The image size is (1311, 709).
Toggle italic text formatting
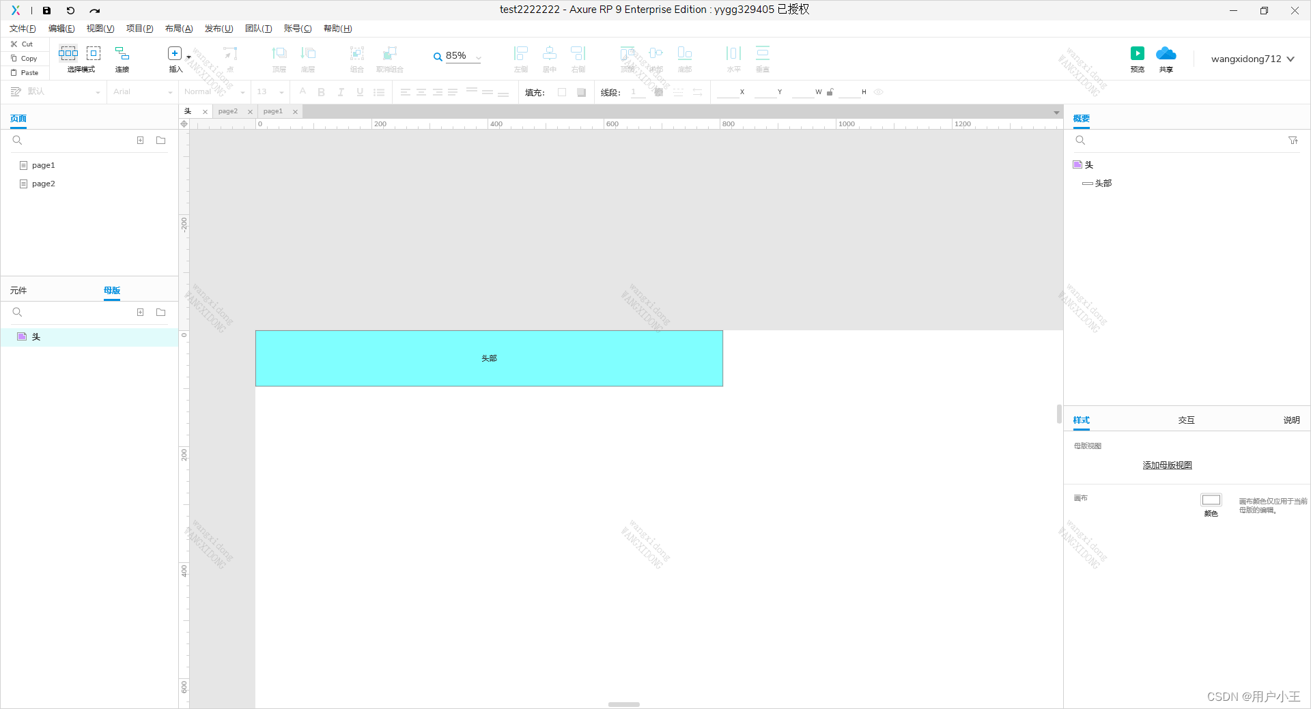(x=340, y=92)
